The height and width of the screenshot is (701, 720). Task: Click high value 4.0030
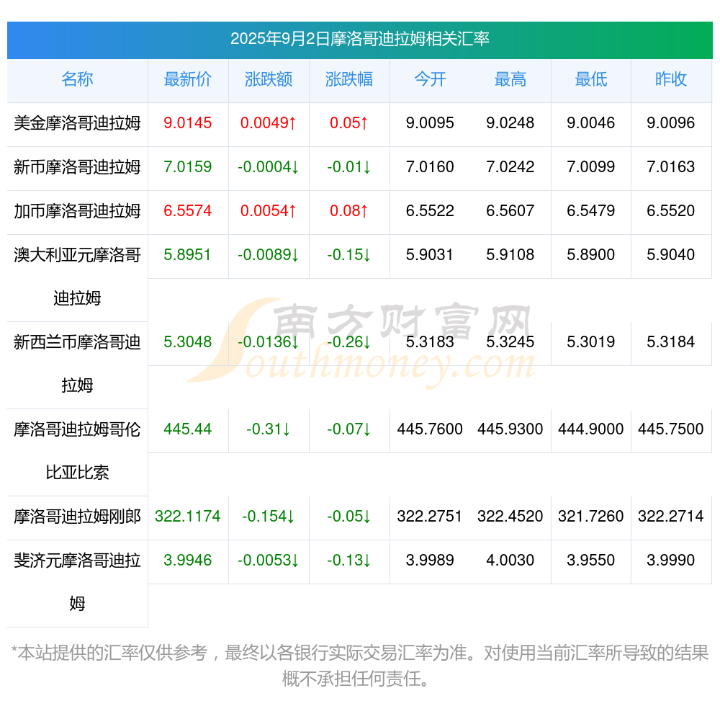pos(510,561)
